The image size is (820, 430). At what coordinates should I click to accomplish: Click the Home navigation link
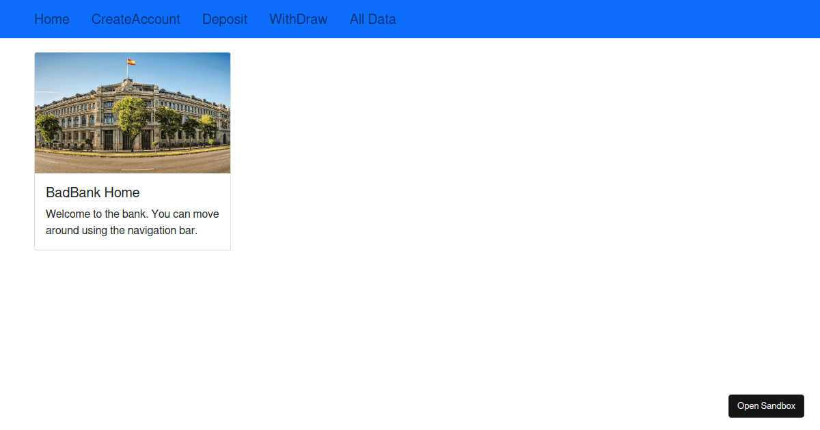pos(51,19)
